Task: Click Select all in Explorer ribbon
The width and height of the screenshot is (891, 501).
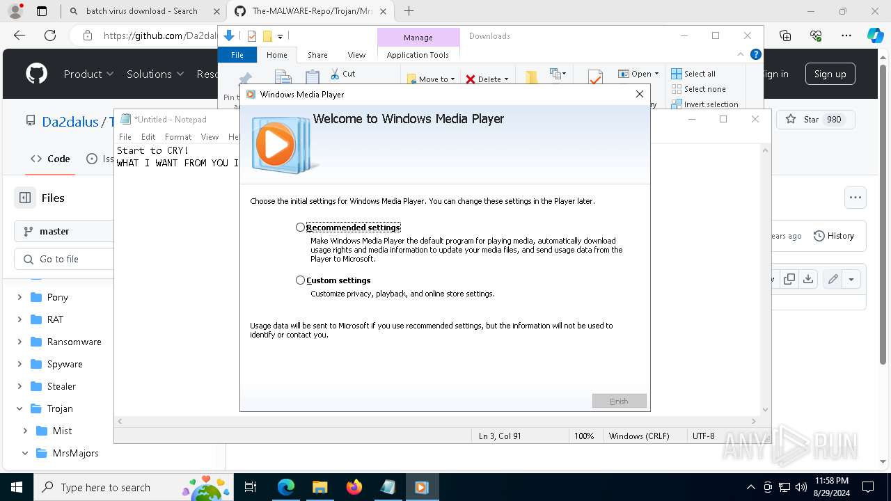Action: tap(693, 74)
